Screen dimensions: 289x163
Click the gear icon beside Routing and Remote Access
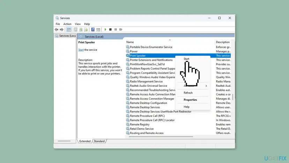pos(127,133)
